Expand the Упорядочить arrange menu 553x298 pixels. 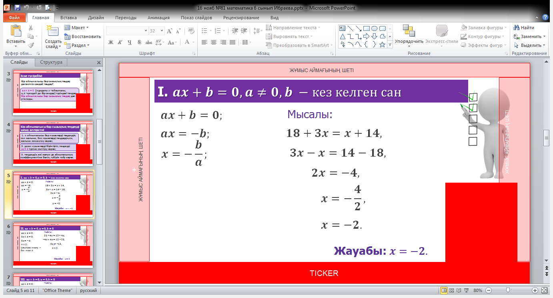(x=409, y=35)
